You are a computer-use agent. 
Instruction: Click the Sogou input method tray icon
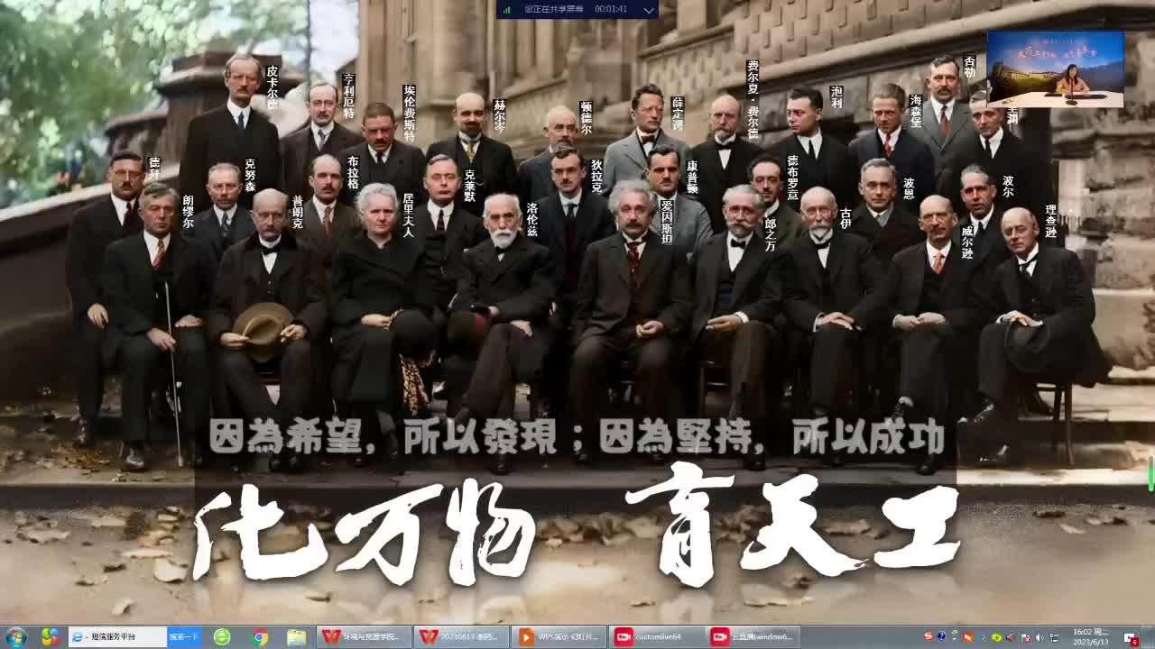(x=928, y=637)
